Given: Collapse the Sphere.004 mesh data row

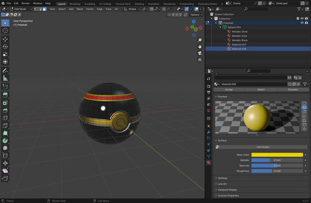Looking at the screenshot, I should coord(220,27).
